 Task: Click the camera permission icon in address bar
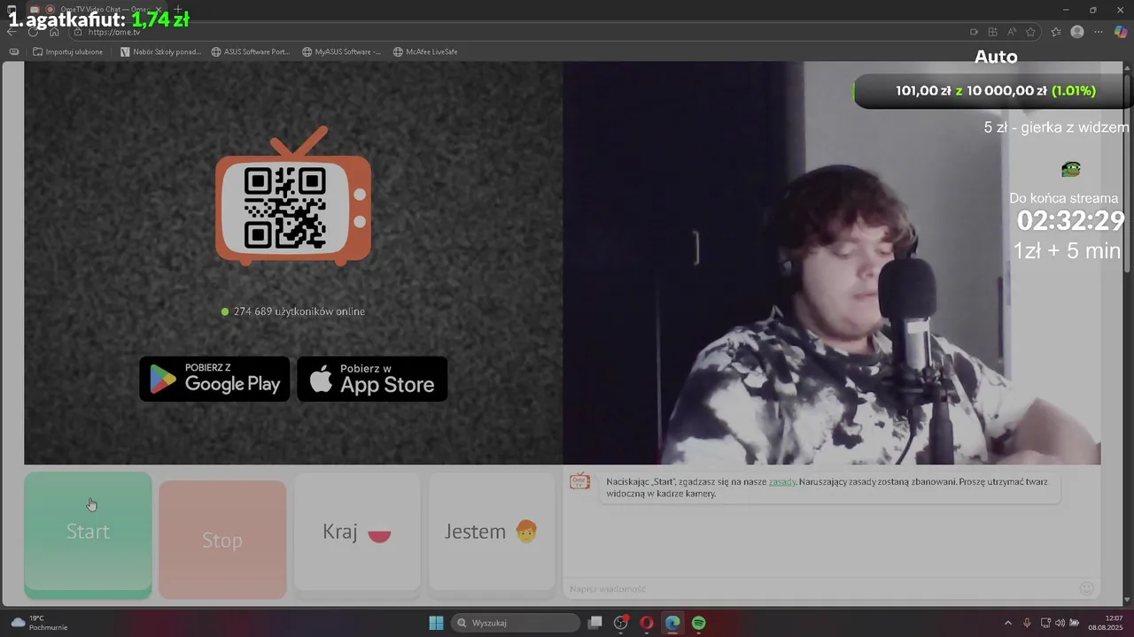[974, 32]
